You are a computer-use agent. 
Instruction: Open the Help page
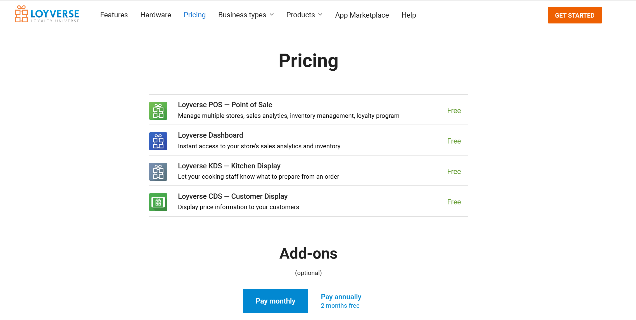click(x=409, y=15)
